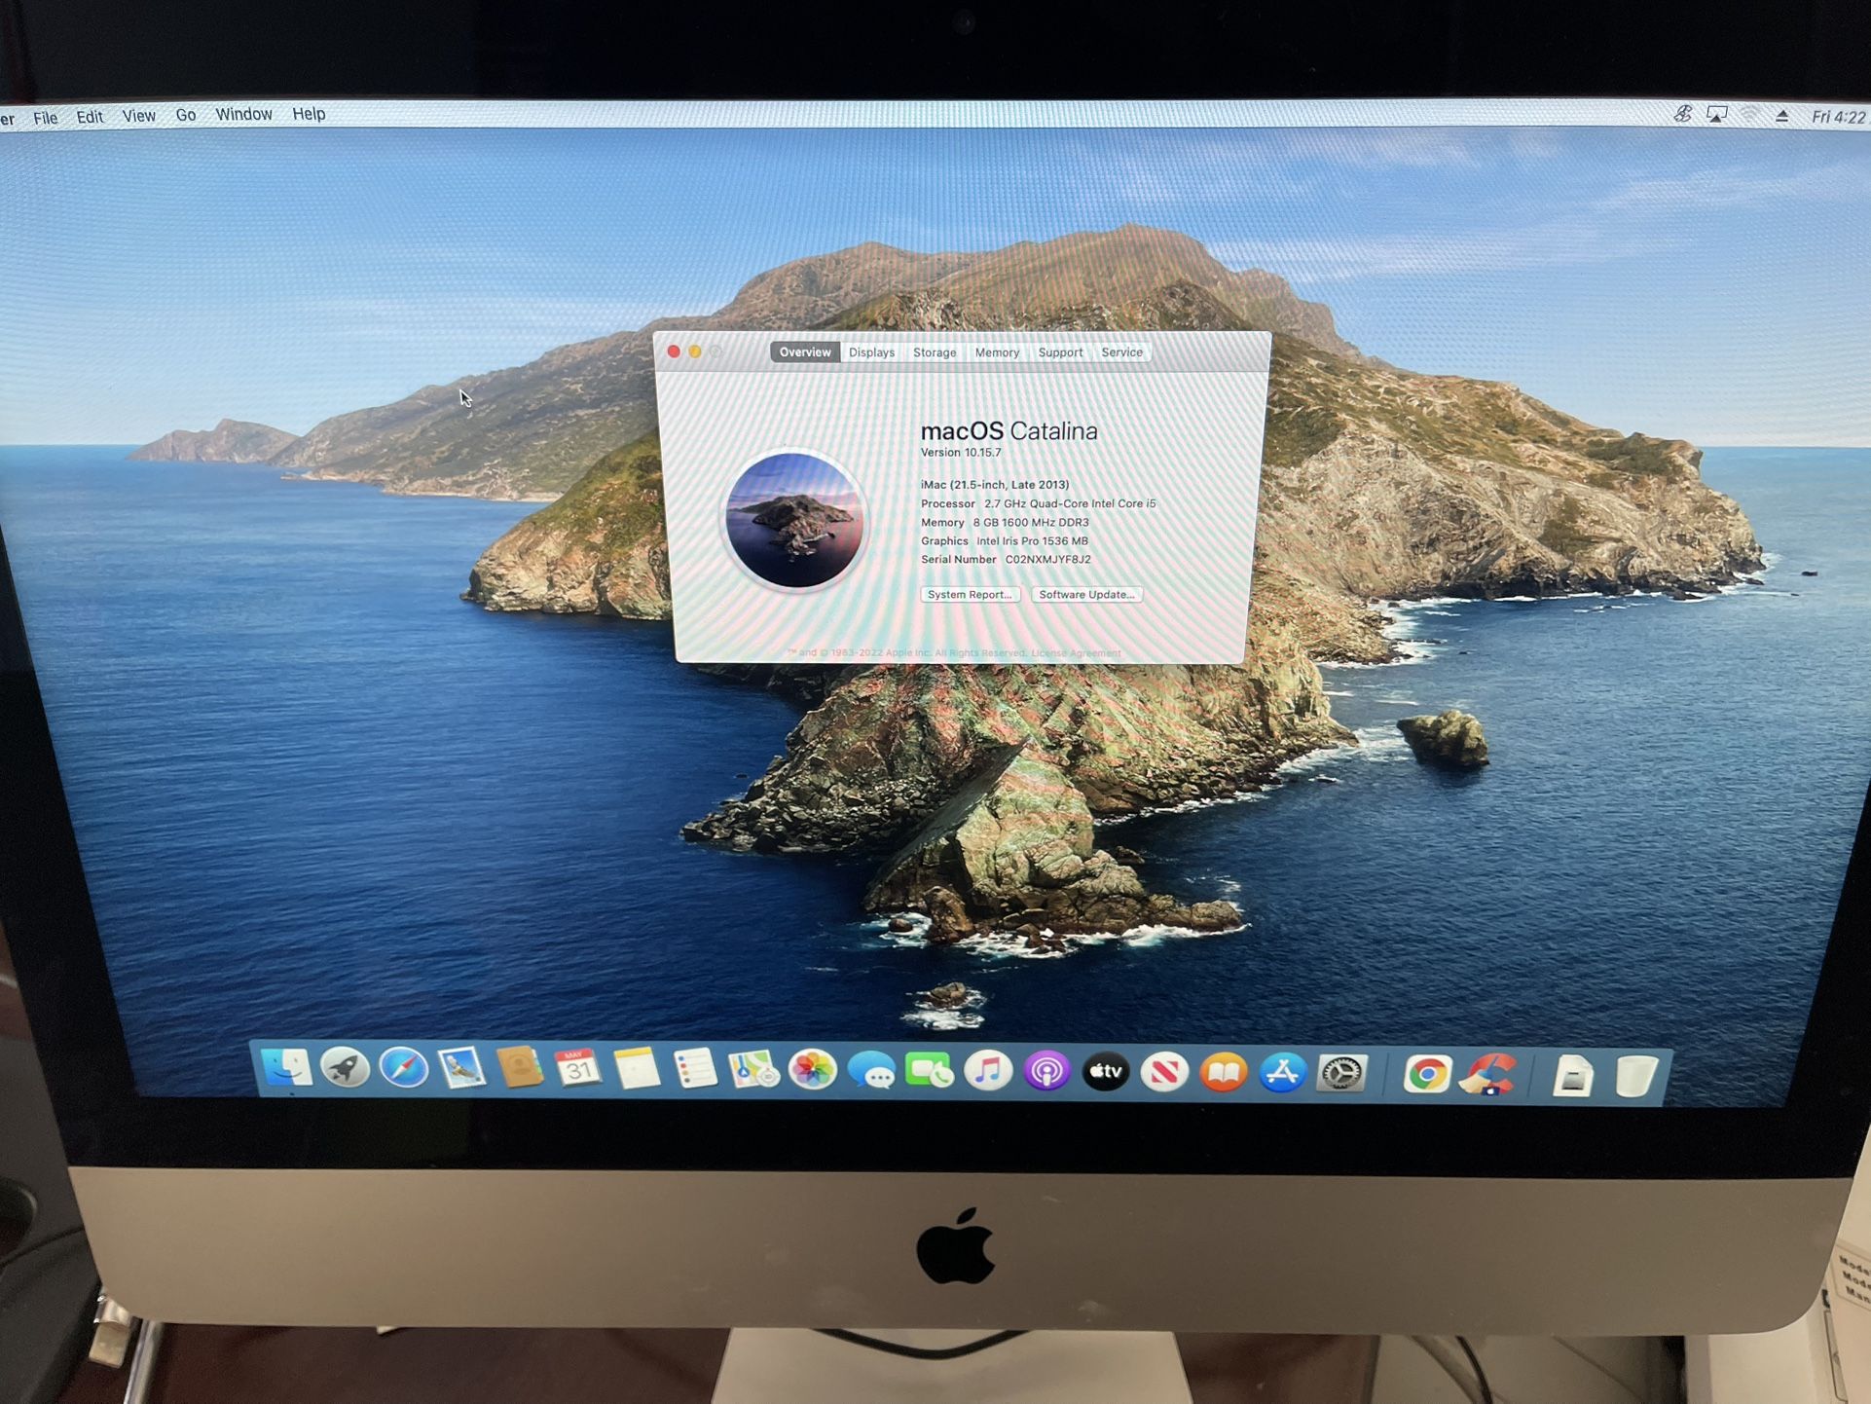Image resolution: width=1871 pixels, height=1404 pixels.
Task: Click the iMac (21.5-inch, Late 2013) text
Action: coord(995,485)
